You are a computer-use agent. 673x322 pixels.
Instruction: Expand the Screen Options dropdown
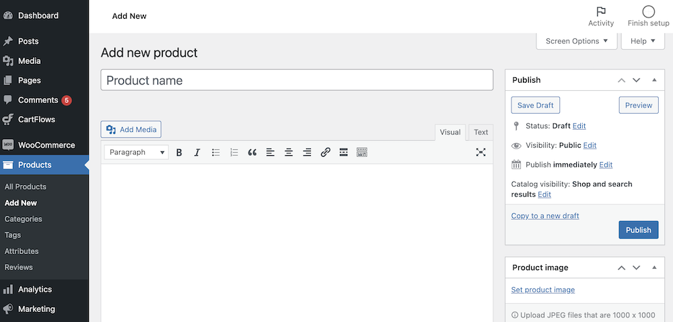(577, 41)
